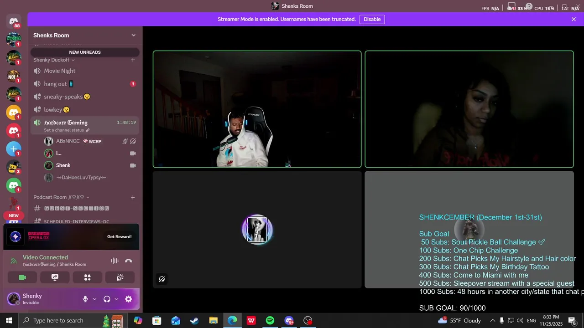Image resolution: width=584 pixels, height=328 pixels.
Task: Collapse Podcast Room category
Action: (61, 197)
